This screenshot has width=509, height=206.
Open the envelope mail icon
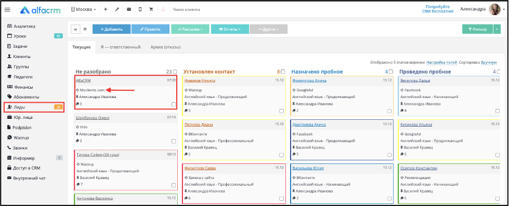click(129, 9)
